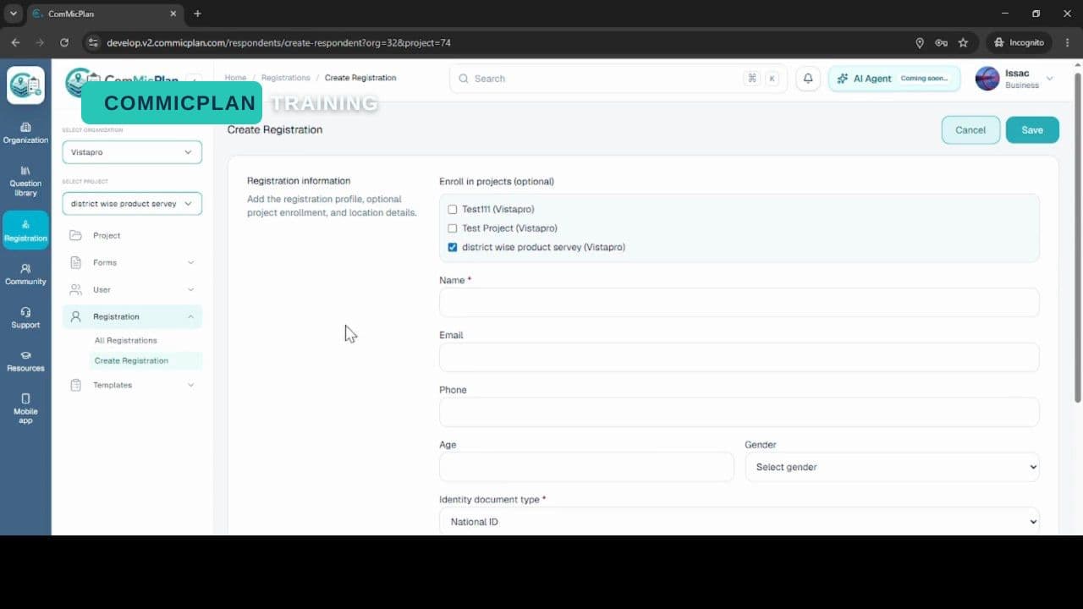Click the Email input field
The height and width of the screenshot is (609, 1083).
(739, 357)
